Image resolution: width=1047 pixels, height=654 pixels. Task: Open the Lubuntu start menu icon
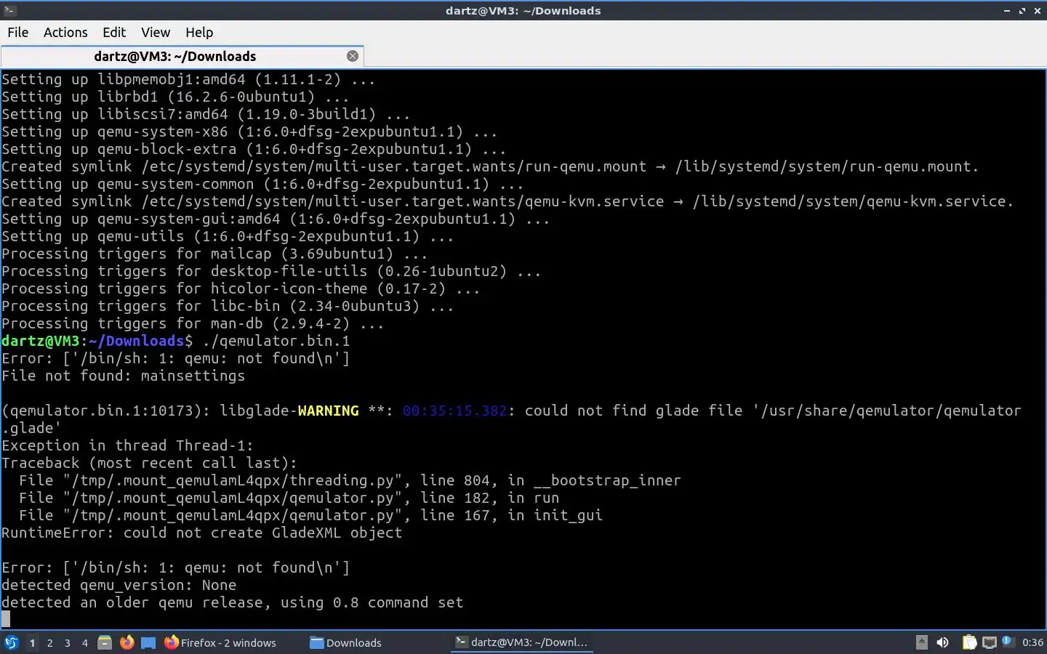(x=11, y=642)
